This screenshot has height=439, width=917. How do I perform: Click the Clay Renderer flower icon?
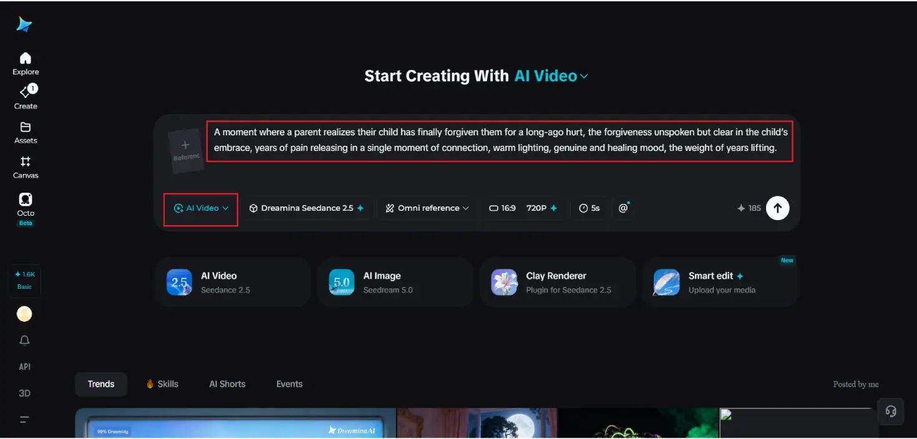pos(504,282)
